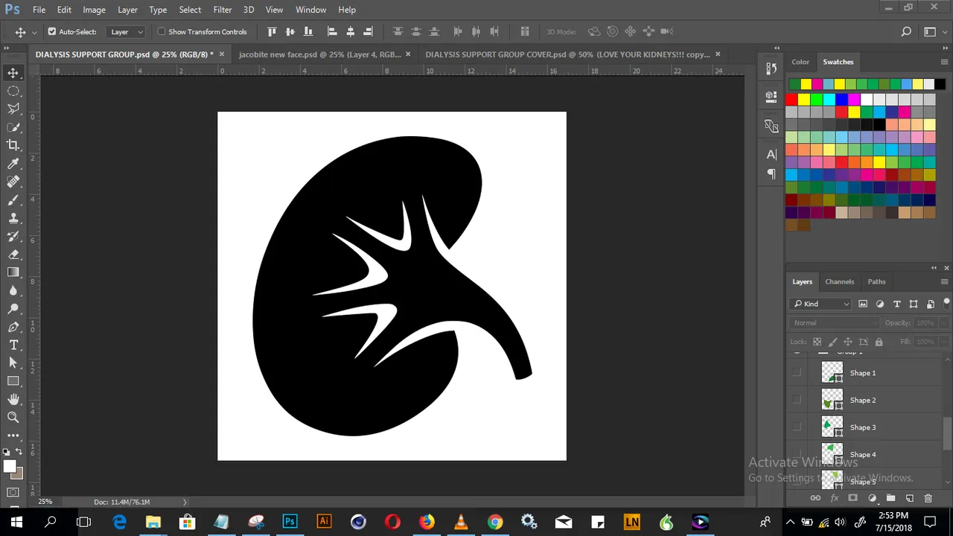Select the Polygonal Lasso tool
Image resolution: width=953 pixels, height=536 pixels.
pyautogui.click(x=13, y=109)
